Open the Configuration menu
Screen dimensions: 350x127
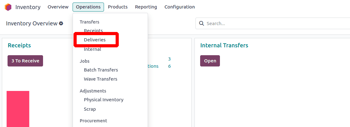[180, 7]
